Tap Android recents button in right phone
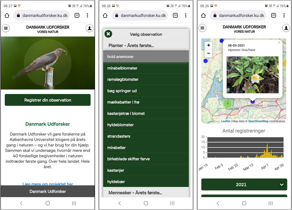Viewport: 292px width, 210px height. tap(270, 203)
